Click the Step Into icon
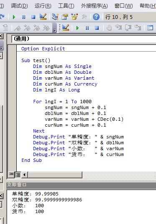This screenshot has height=224, width=156. (118, 27)
